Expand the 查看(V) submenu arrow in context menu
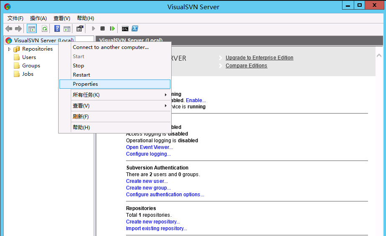The height and width of the screenshot is (236, 386). tap(166, 106)
